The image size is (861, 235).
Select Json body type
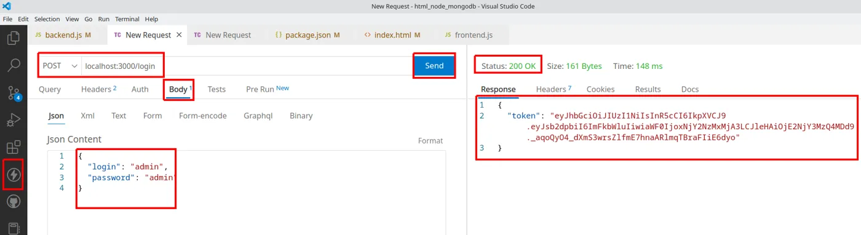[56, 116]
